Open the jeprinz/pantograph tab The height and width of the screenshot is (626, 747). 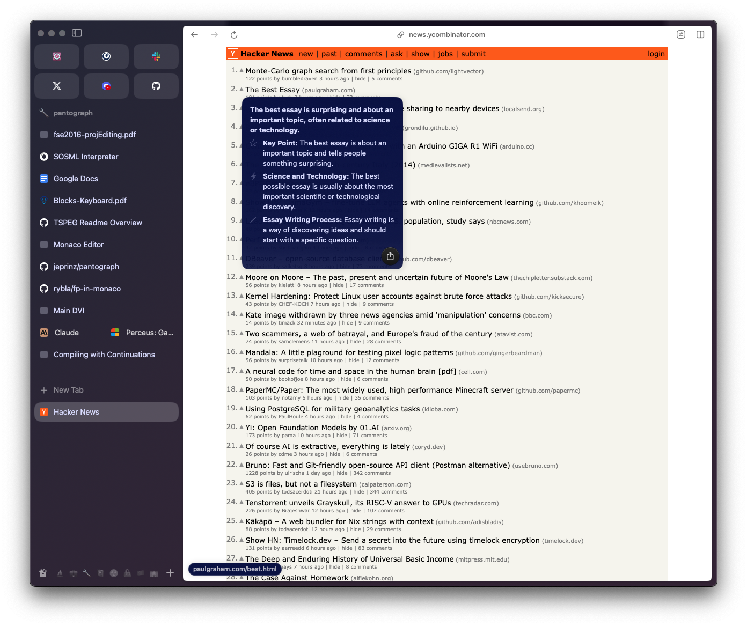point(106,267)
